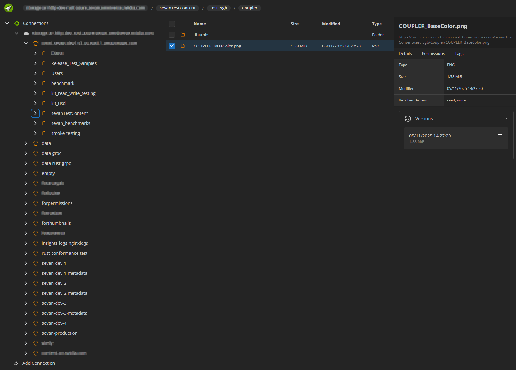This screenshot has height=370, width=516.
Task: Click the data-grpc bucket icon
Action: [x=36, y=153]
